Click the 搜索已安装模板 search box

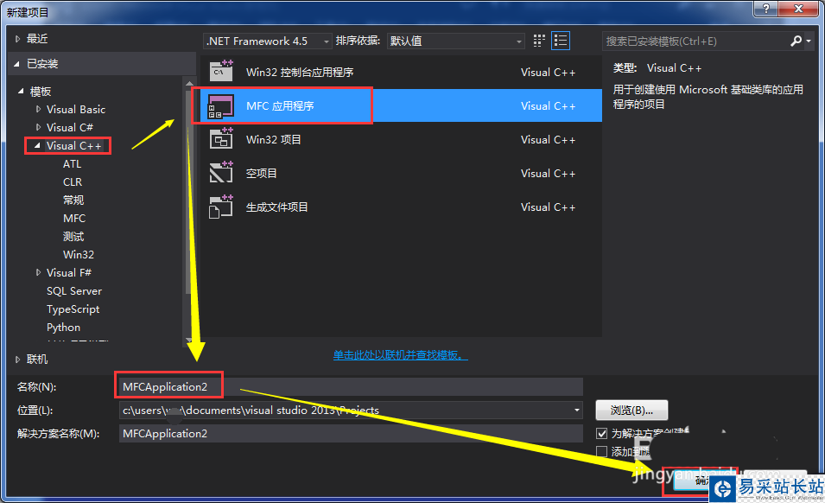click(x=695, y=41)
